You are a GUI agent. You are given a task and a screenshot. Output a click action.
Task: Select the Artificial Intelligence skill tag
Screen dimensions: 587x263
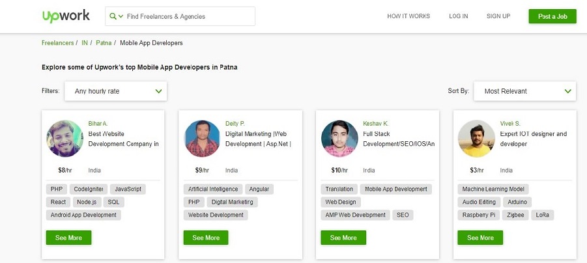[213, 189]
